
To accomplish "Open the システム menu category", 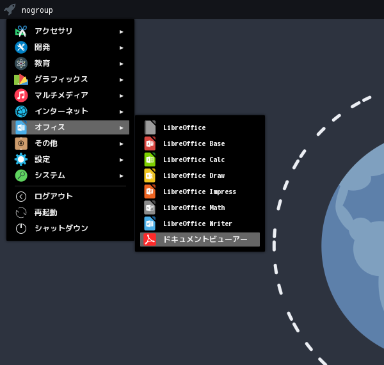I will [x=70, y=175].
